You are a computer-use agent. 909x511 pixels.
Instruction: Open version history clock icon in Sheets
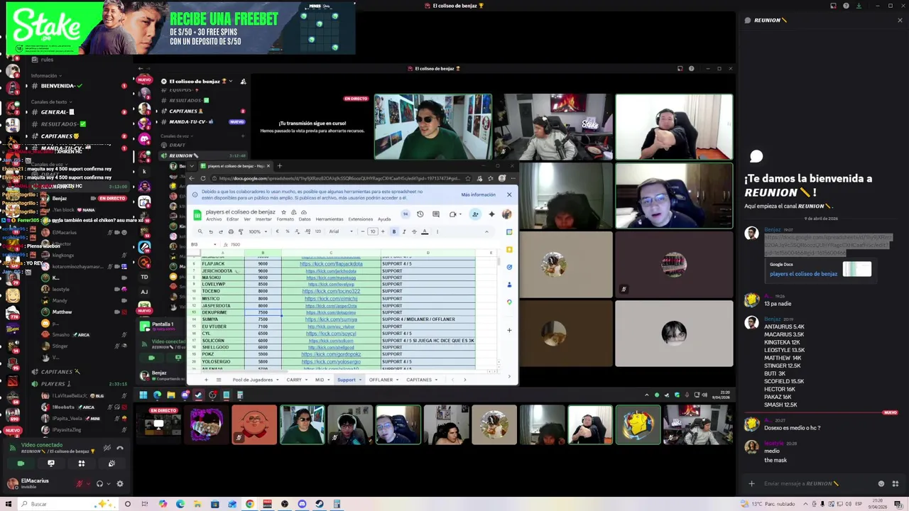pyautogui.click(x=420, y=214)
